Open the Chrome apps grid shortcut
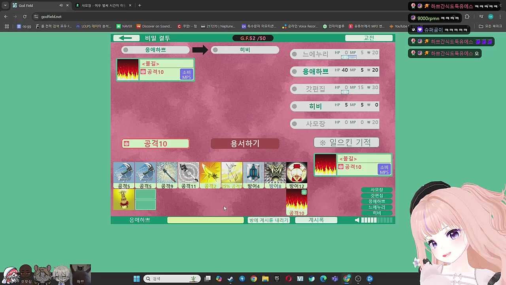The image size is (506, 285). coord(7,27)
